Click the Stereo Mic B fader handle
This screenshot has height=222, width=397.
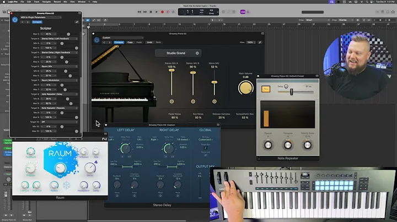pos(193,73)
